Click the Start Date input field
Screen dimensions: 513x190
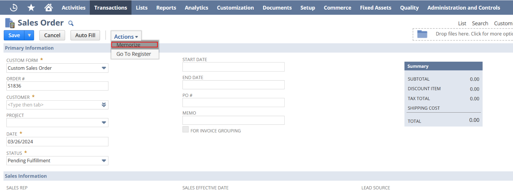click(233, 67)
